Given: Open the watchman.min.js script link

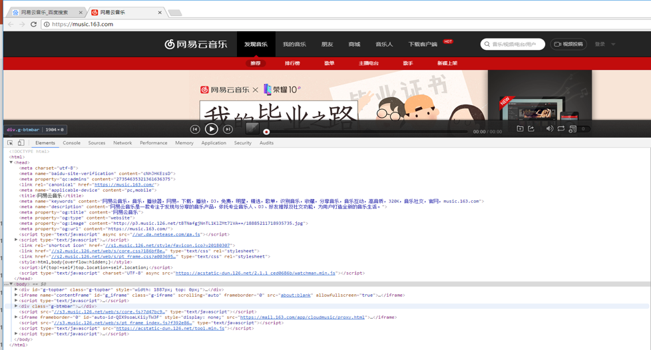Looking at the screenshot, I should click(x=256, y=273).
